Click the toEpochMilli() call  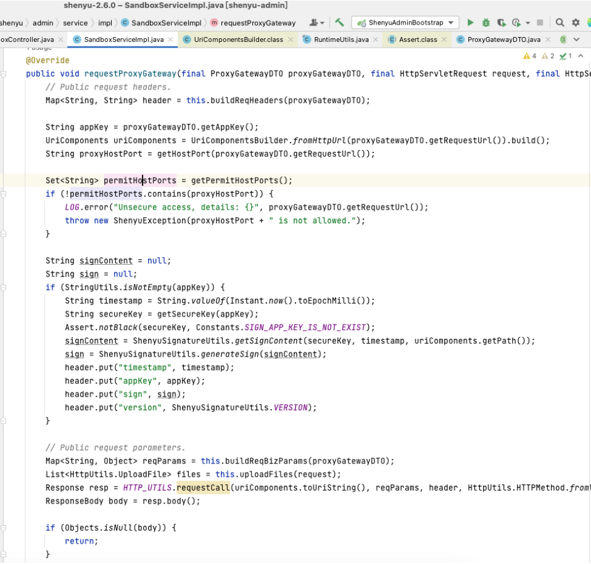[x=332, y=301]
